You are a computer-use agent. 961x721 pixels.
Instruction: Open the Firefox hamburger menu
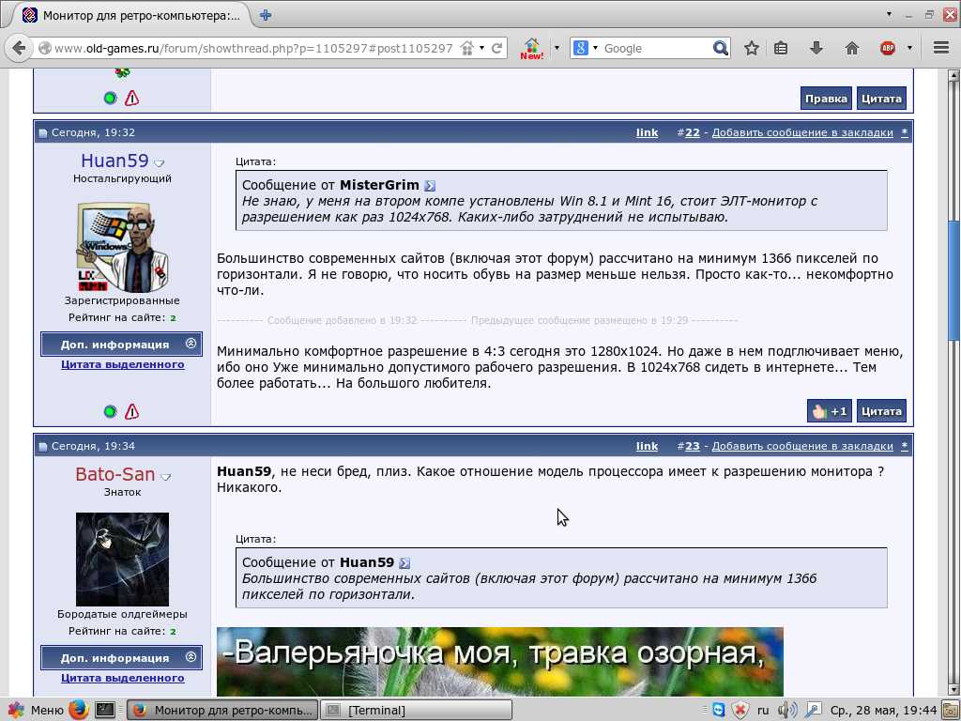(941, 48)
